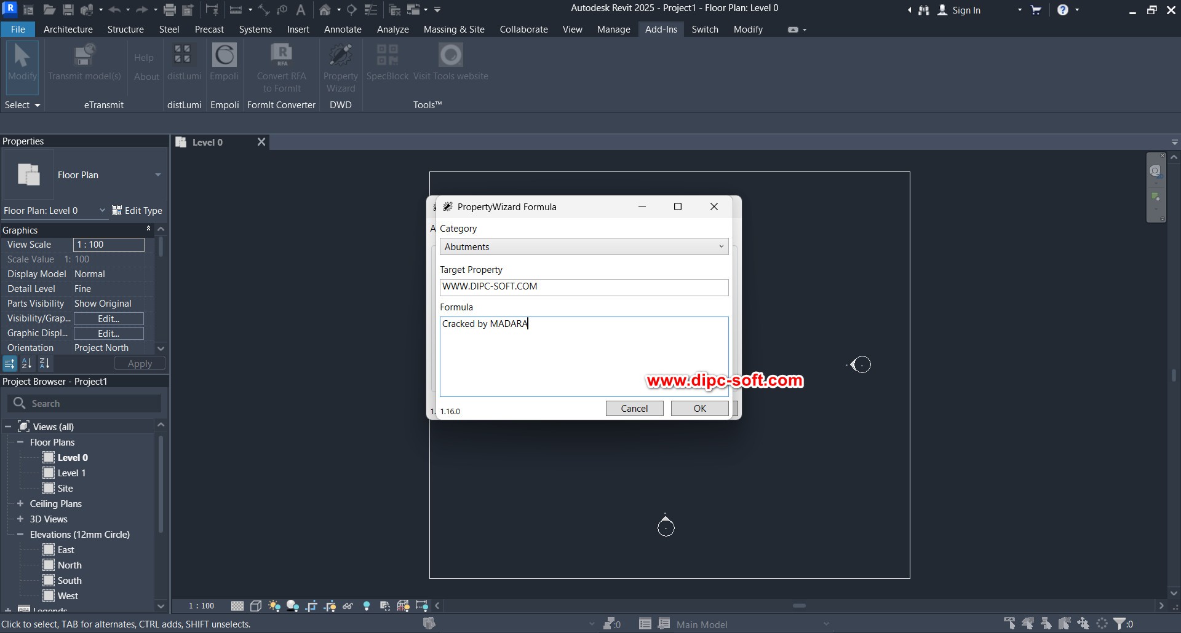Click Edit Type button
This screenshot has width=1181, height=633.
tap(137, 210)
